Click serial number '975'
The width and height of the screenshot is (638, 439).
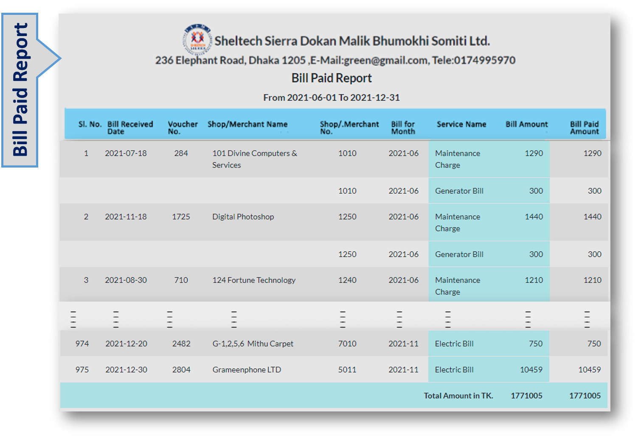[x=82, y=369]
